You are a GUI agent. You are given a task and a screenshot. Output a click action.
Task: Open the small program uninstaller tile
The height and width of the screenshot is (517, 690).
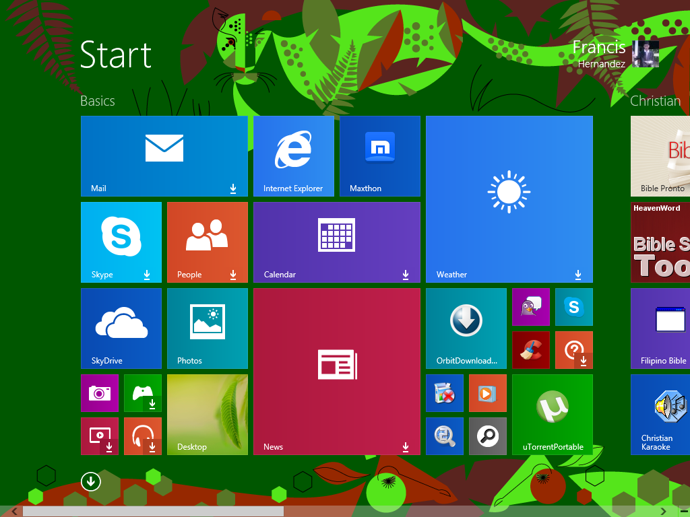pyautogui.click(x=445, y=393)
